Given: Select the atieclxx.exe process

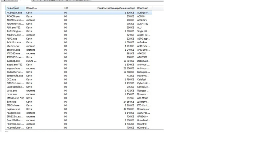Looking at the screenshot, I should click(x=79, y=46).
